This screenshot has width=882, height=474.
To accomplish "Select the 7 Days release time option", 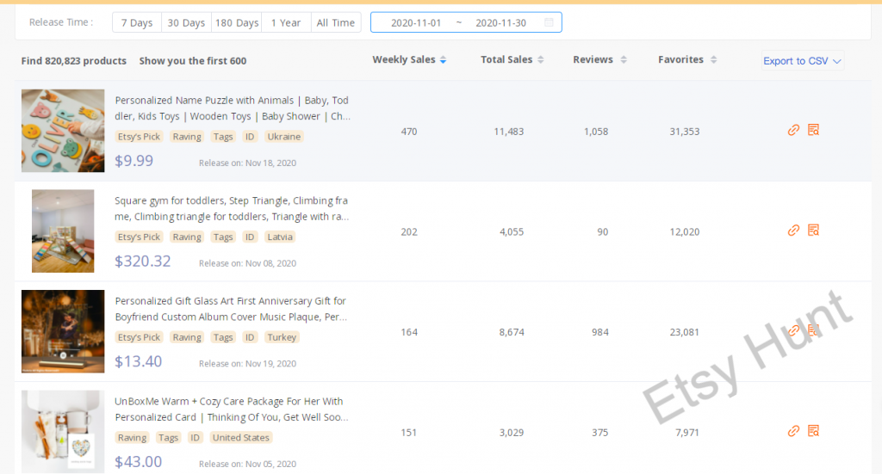I will [136, 22].
